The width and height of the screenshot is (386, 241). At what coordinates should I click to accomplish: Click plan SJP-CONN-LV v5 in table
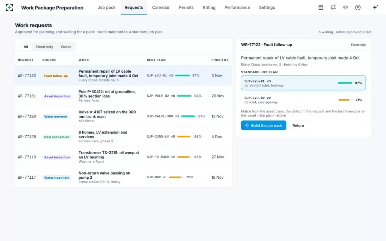[x=161, y=137]
